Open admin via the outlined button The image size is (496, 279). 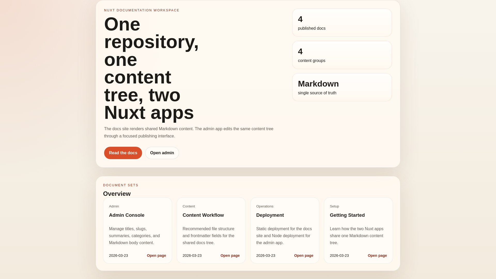coord(162,153)
